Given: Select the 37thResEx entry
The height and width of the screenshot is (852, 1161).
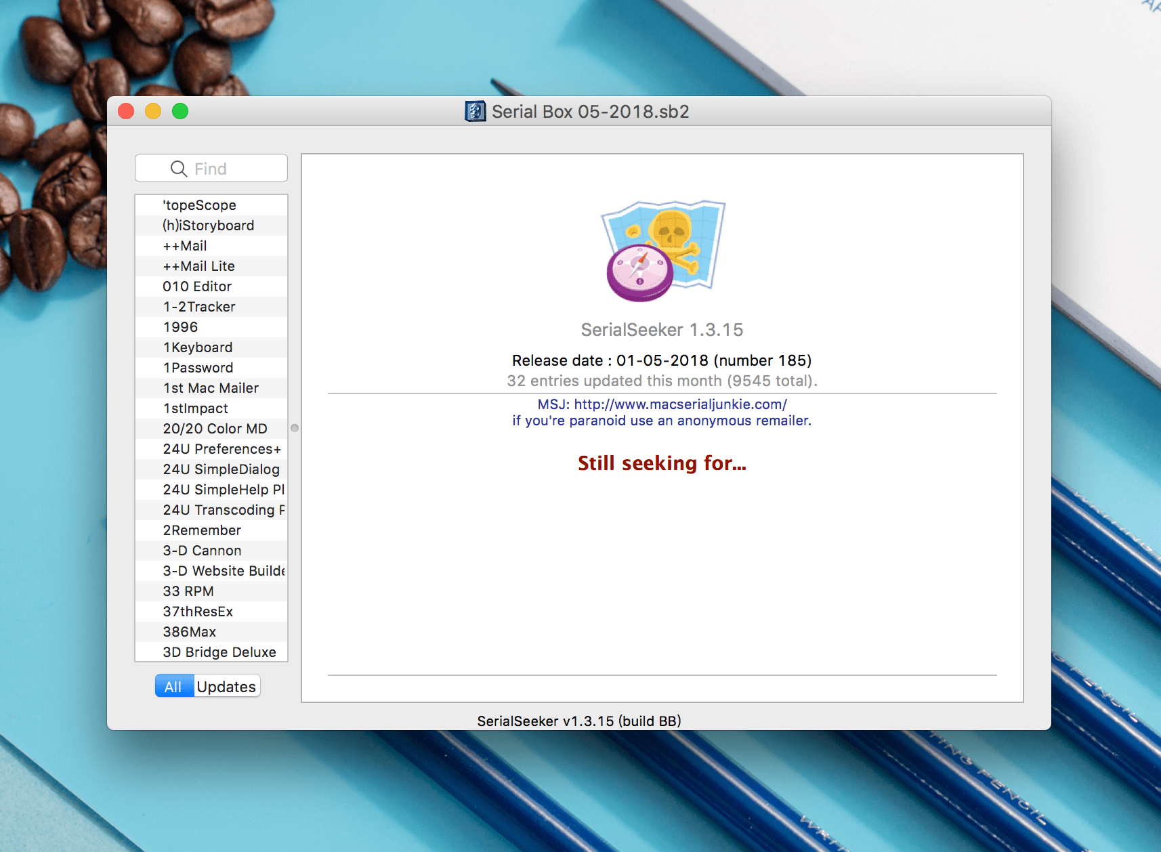Looking at the screenshot, I should point(211,612).
